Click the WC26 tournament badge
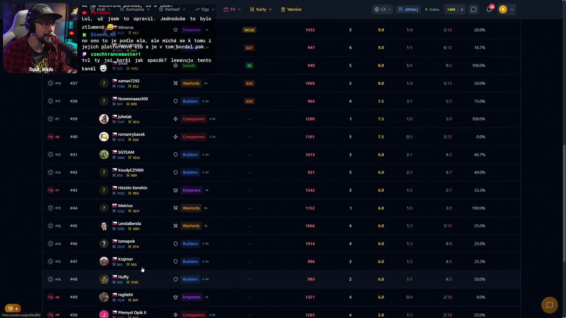 [x=249, y=30]
